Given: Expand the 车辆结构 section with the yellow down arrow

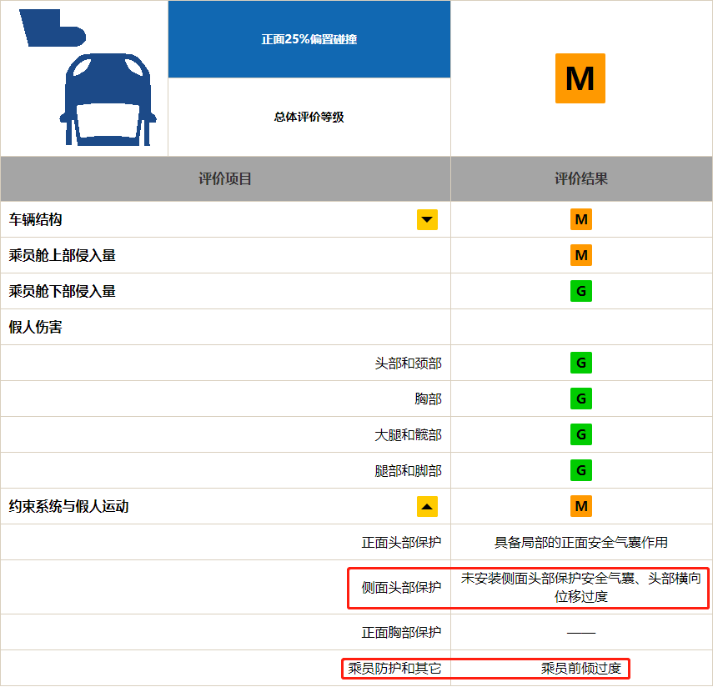Looking at the screenshot, I should point(427,219).
